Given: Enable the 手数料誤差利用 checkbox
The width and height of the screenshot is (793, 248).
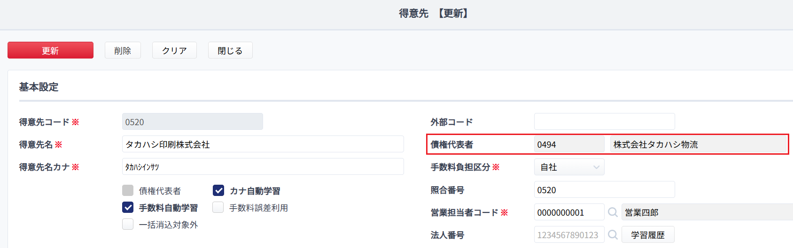Looking at the screenshot, I should pyautogui.click(x=218, y=207).
